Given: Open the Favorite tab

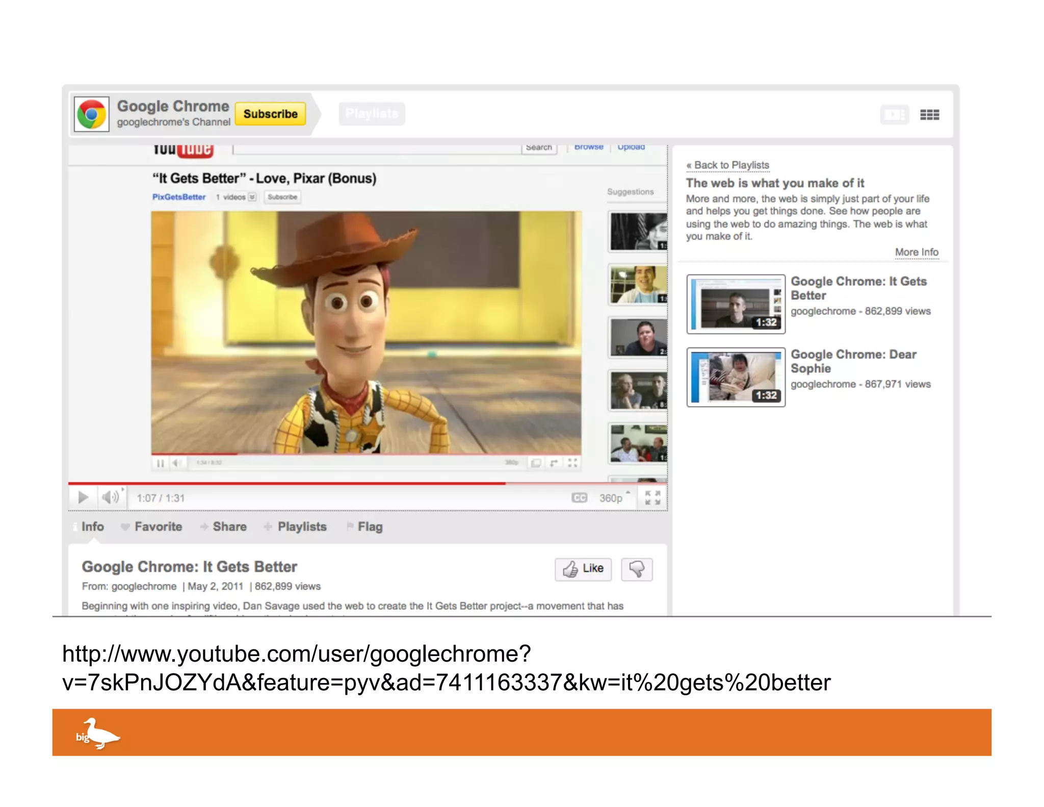Looking at the screenshot, I should [x=151, y=526].
